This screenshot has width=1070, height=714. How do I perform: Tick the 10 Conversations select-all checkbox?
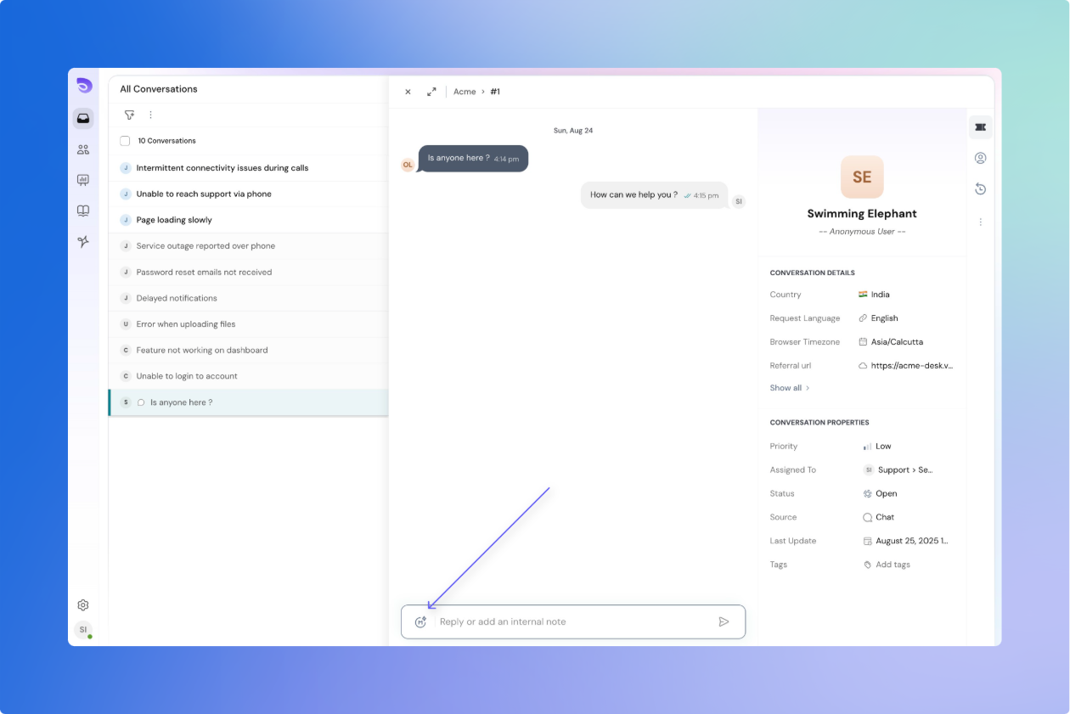coord(125,141)
